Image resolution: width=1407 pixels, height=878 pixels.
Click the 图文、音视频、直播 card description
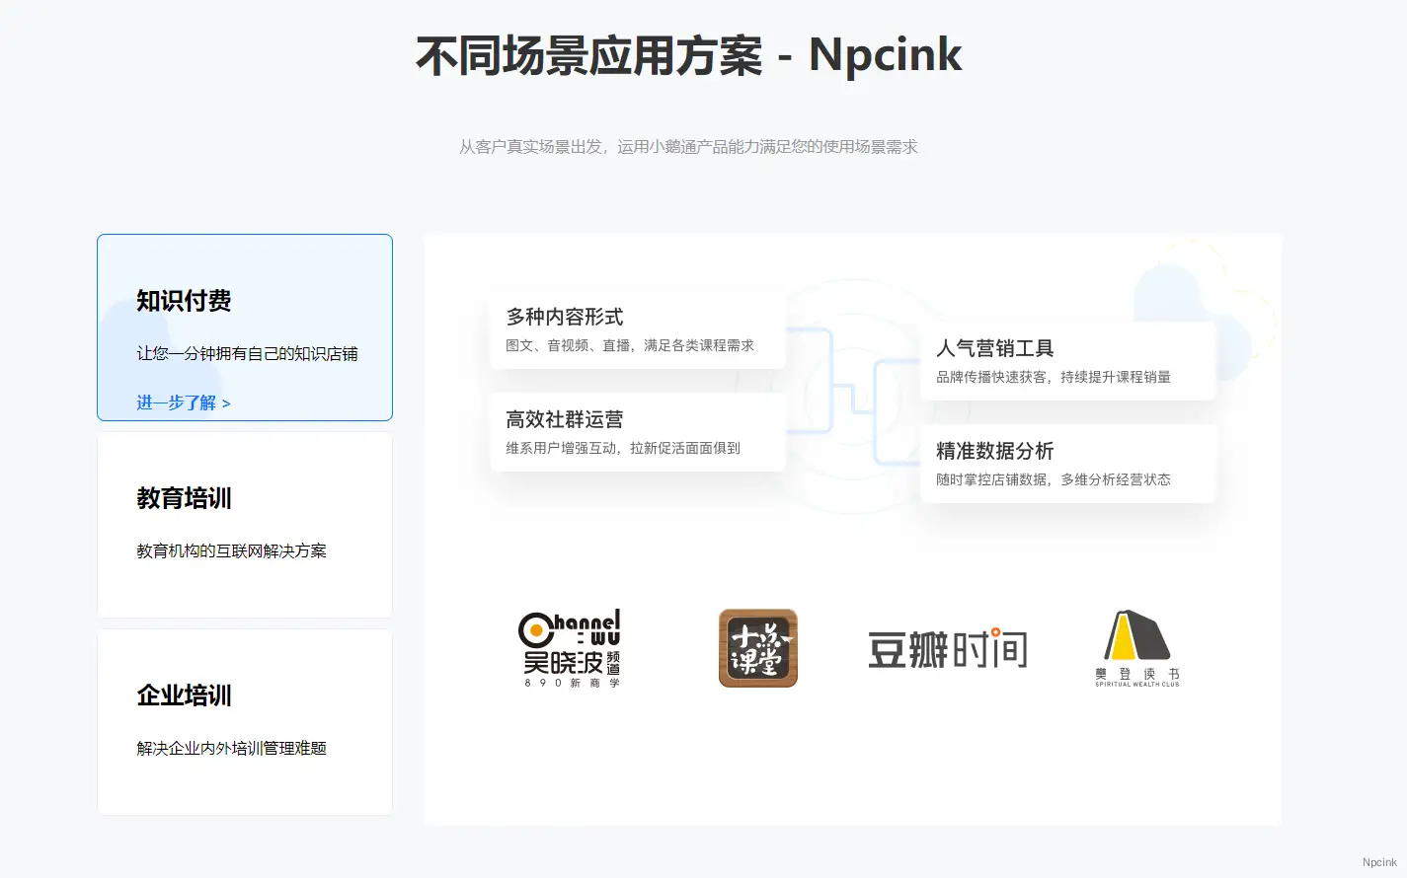[630, 345]
